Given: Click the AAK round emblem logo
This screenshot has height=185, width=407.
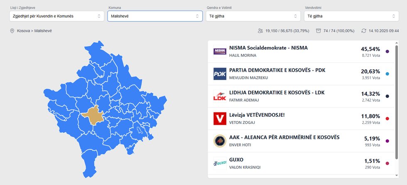Looking at the screenshot, I should click(x=219, y=141).
